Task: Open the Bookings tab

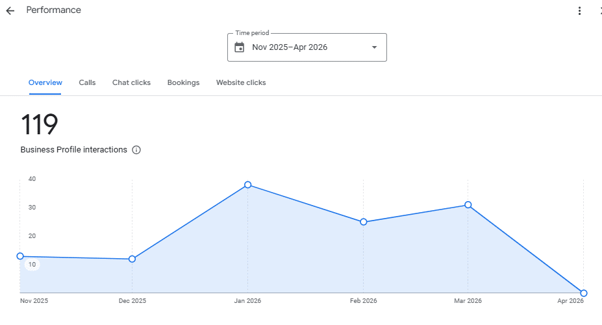Action: click(184, 82)
